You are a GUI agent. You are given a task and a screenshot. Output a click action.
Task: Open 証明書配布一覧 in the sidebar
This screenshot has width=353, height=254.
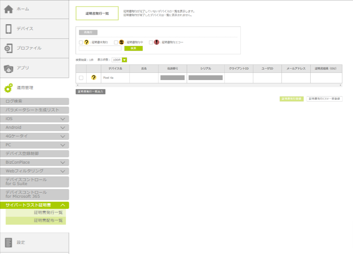click(x=48, y=221)
